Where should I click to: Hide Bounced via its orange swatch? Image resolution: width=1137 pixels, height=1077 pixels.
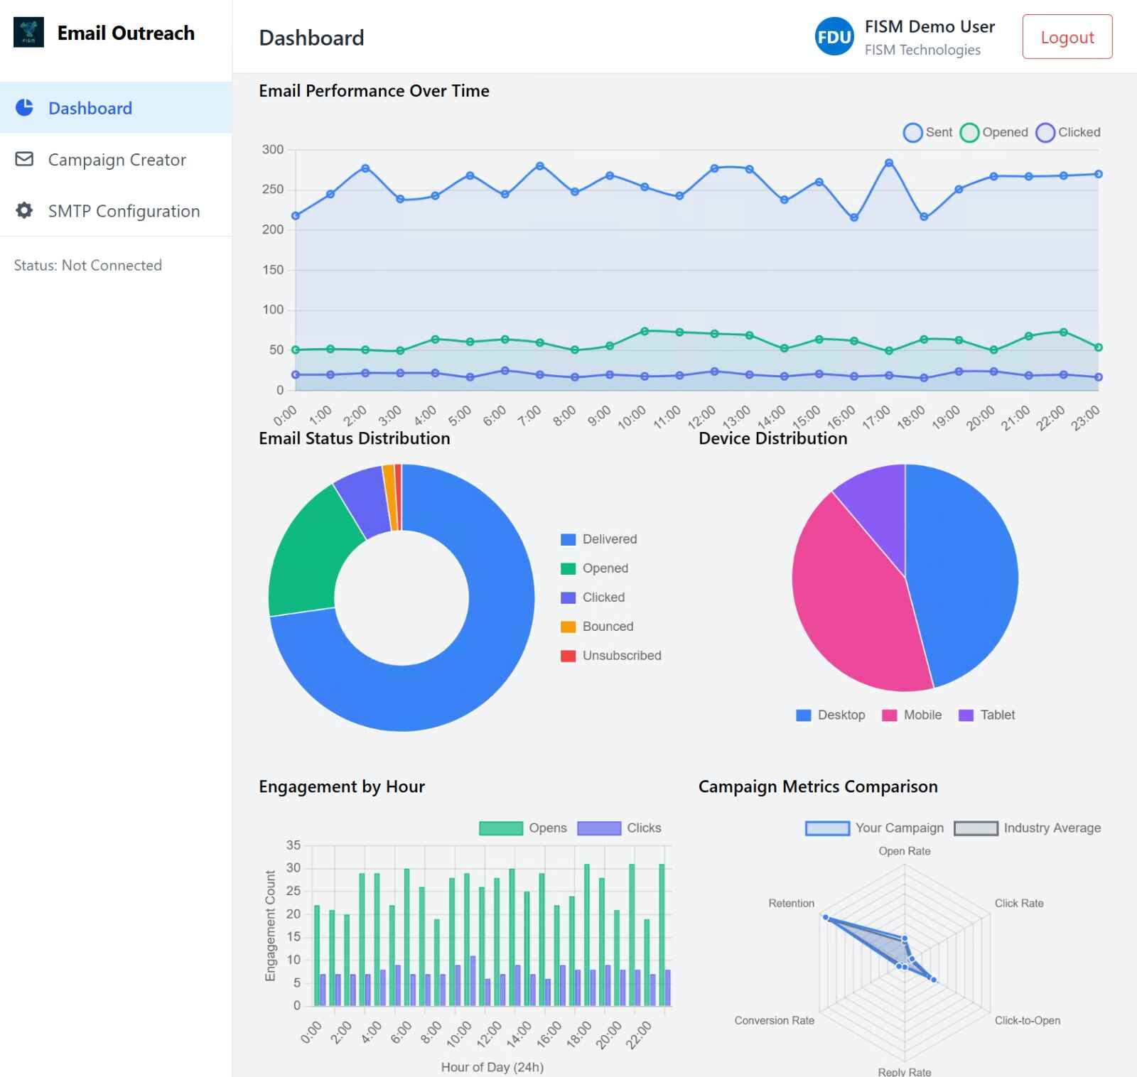tap(568, 627)
